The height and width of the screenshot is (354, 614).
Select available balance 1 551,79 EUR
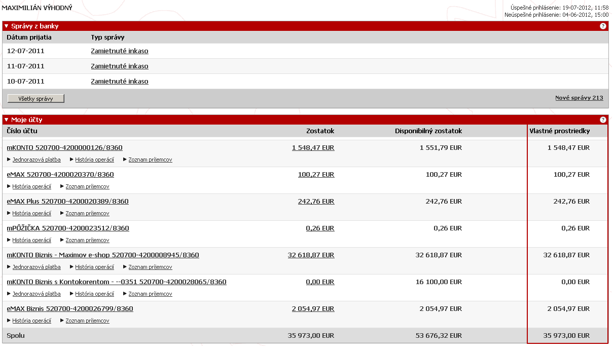(441, 148)
